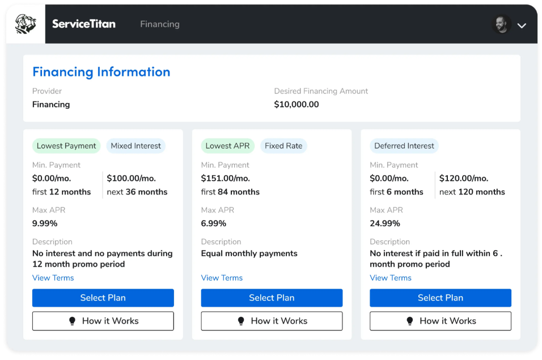View Terms for the 12 month promo plan

[53, 278]
